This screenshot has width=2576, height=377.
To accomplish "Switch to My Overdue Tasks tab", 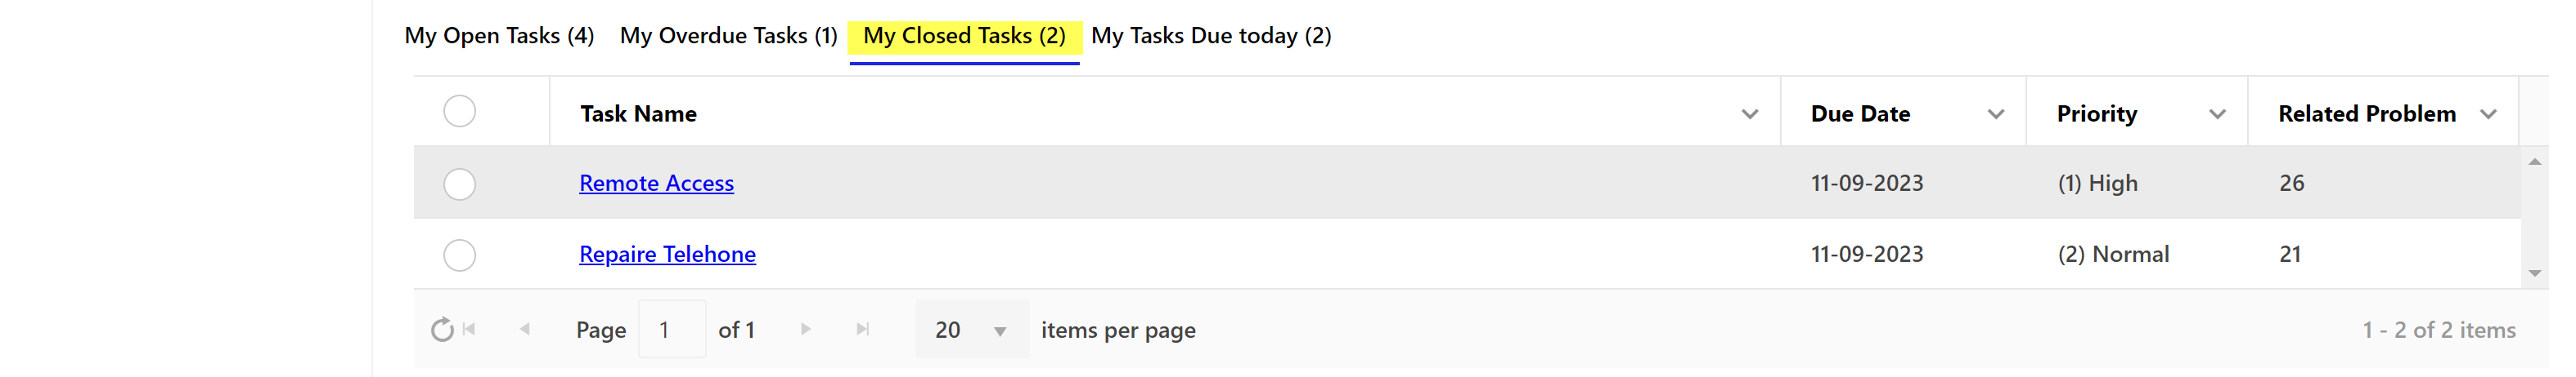I will [728, 36].
